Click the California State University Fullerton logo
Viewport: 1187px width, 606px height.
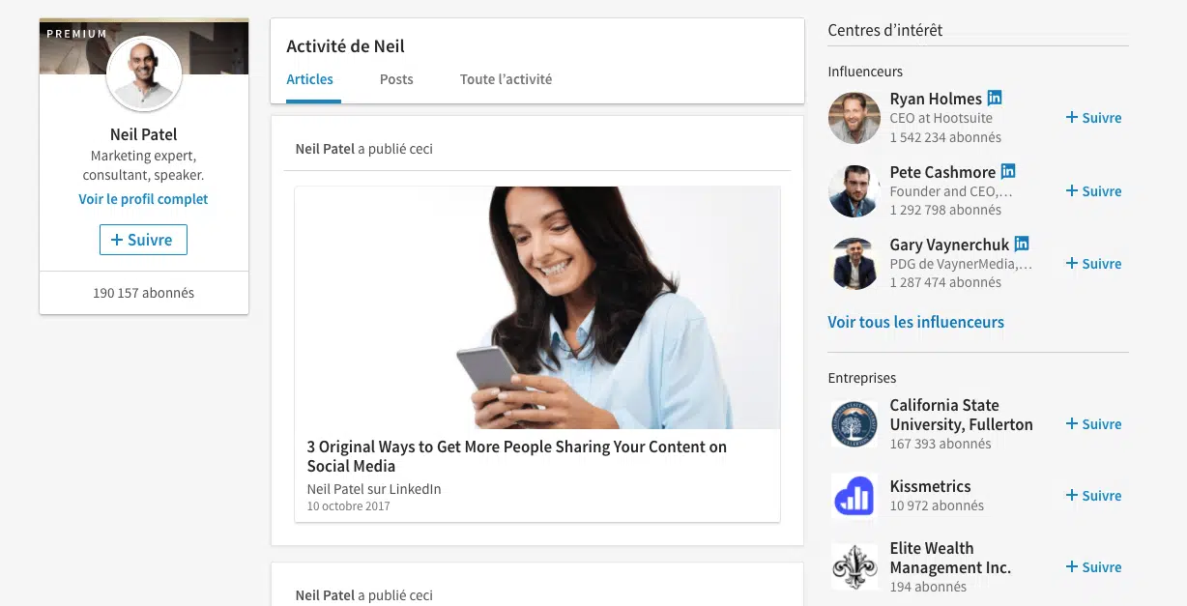pos(854,424)
